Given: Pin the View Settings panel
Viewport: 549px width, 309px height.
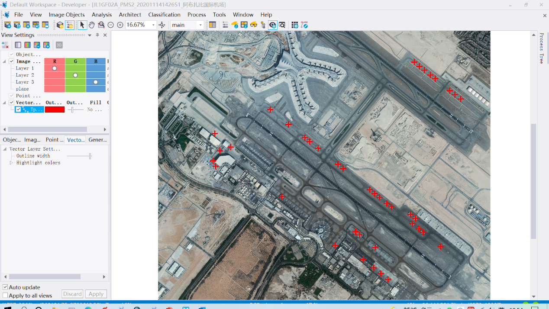Looking at the screenshot, I should tap(97, 35).
